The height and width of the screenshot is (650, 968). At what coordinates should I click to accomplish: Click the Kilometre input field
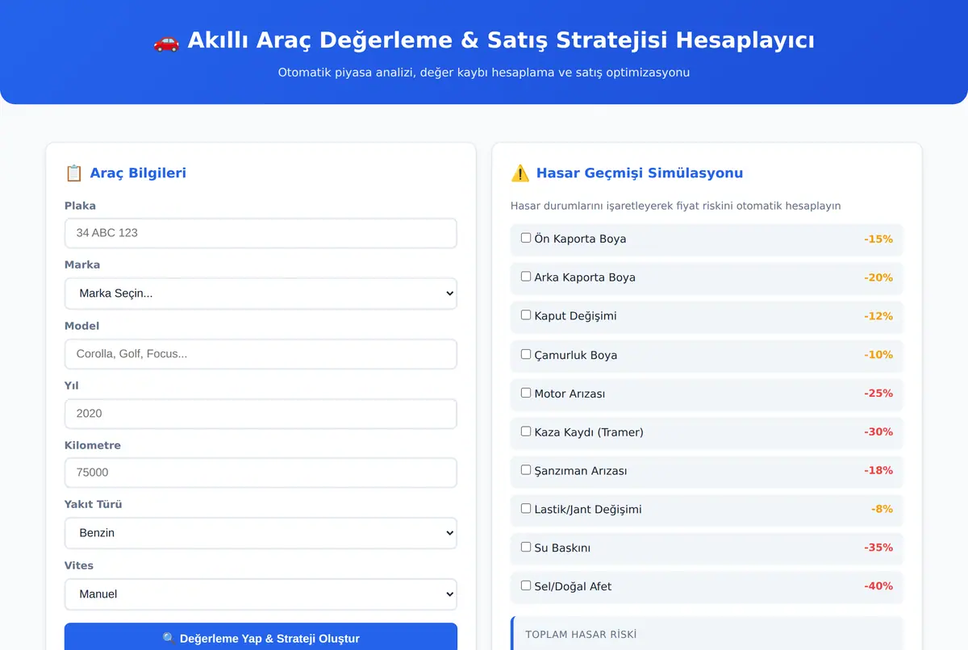pos(261,473)
